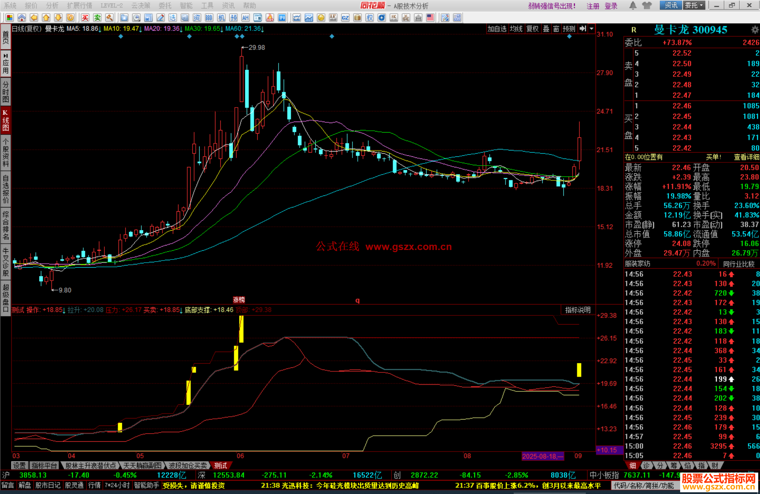Toggle the 复权 price adjustment button
Image resolution: width=760 pixels, height=494 pixels.
click(x=532, y=29)
